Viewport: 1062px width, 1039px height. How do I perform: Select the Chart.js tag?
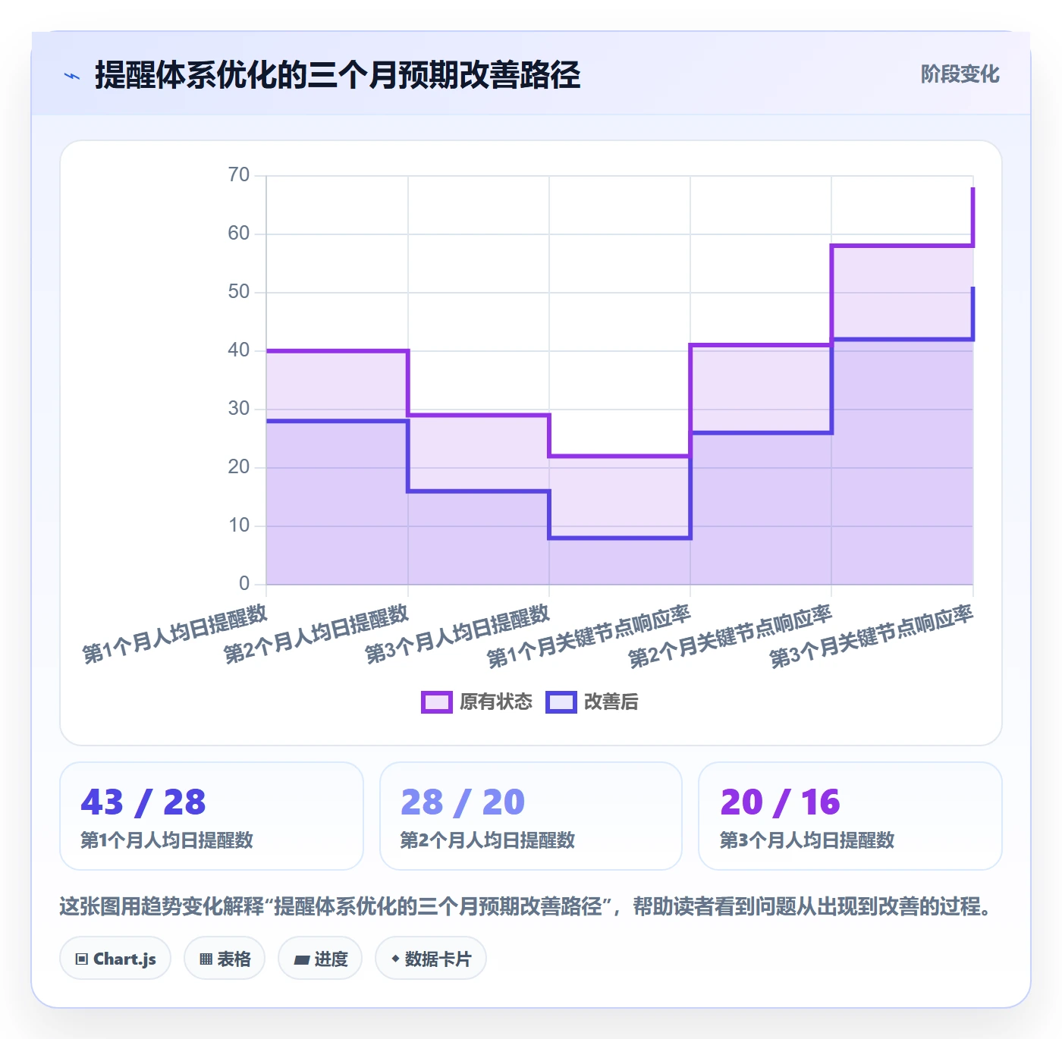tap(115, 959)
